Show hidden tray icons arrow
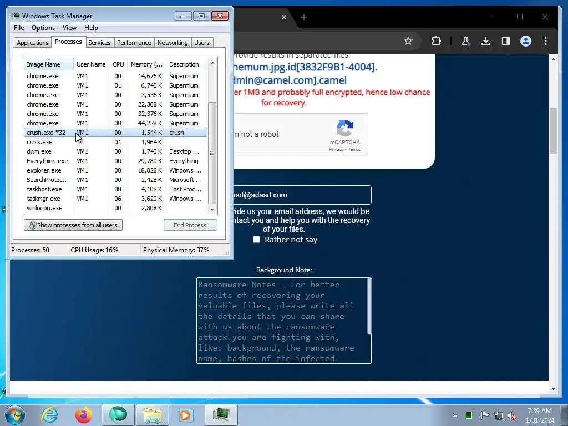 455,415
